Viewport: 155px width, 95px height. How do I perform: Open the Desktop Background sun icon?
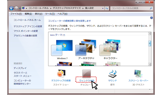pyautogui.click(x=61, y=74)
